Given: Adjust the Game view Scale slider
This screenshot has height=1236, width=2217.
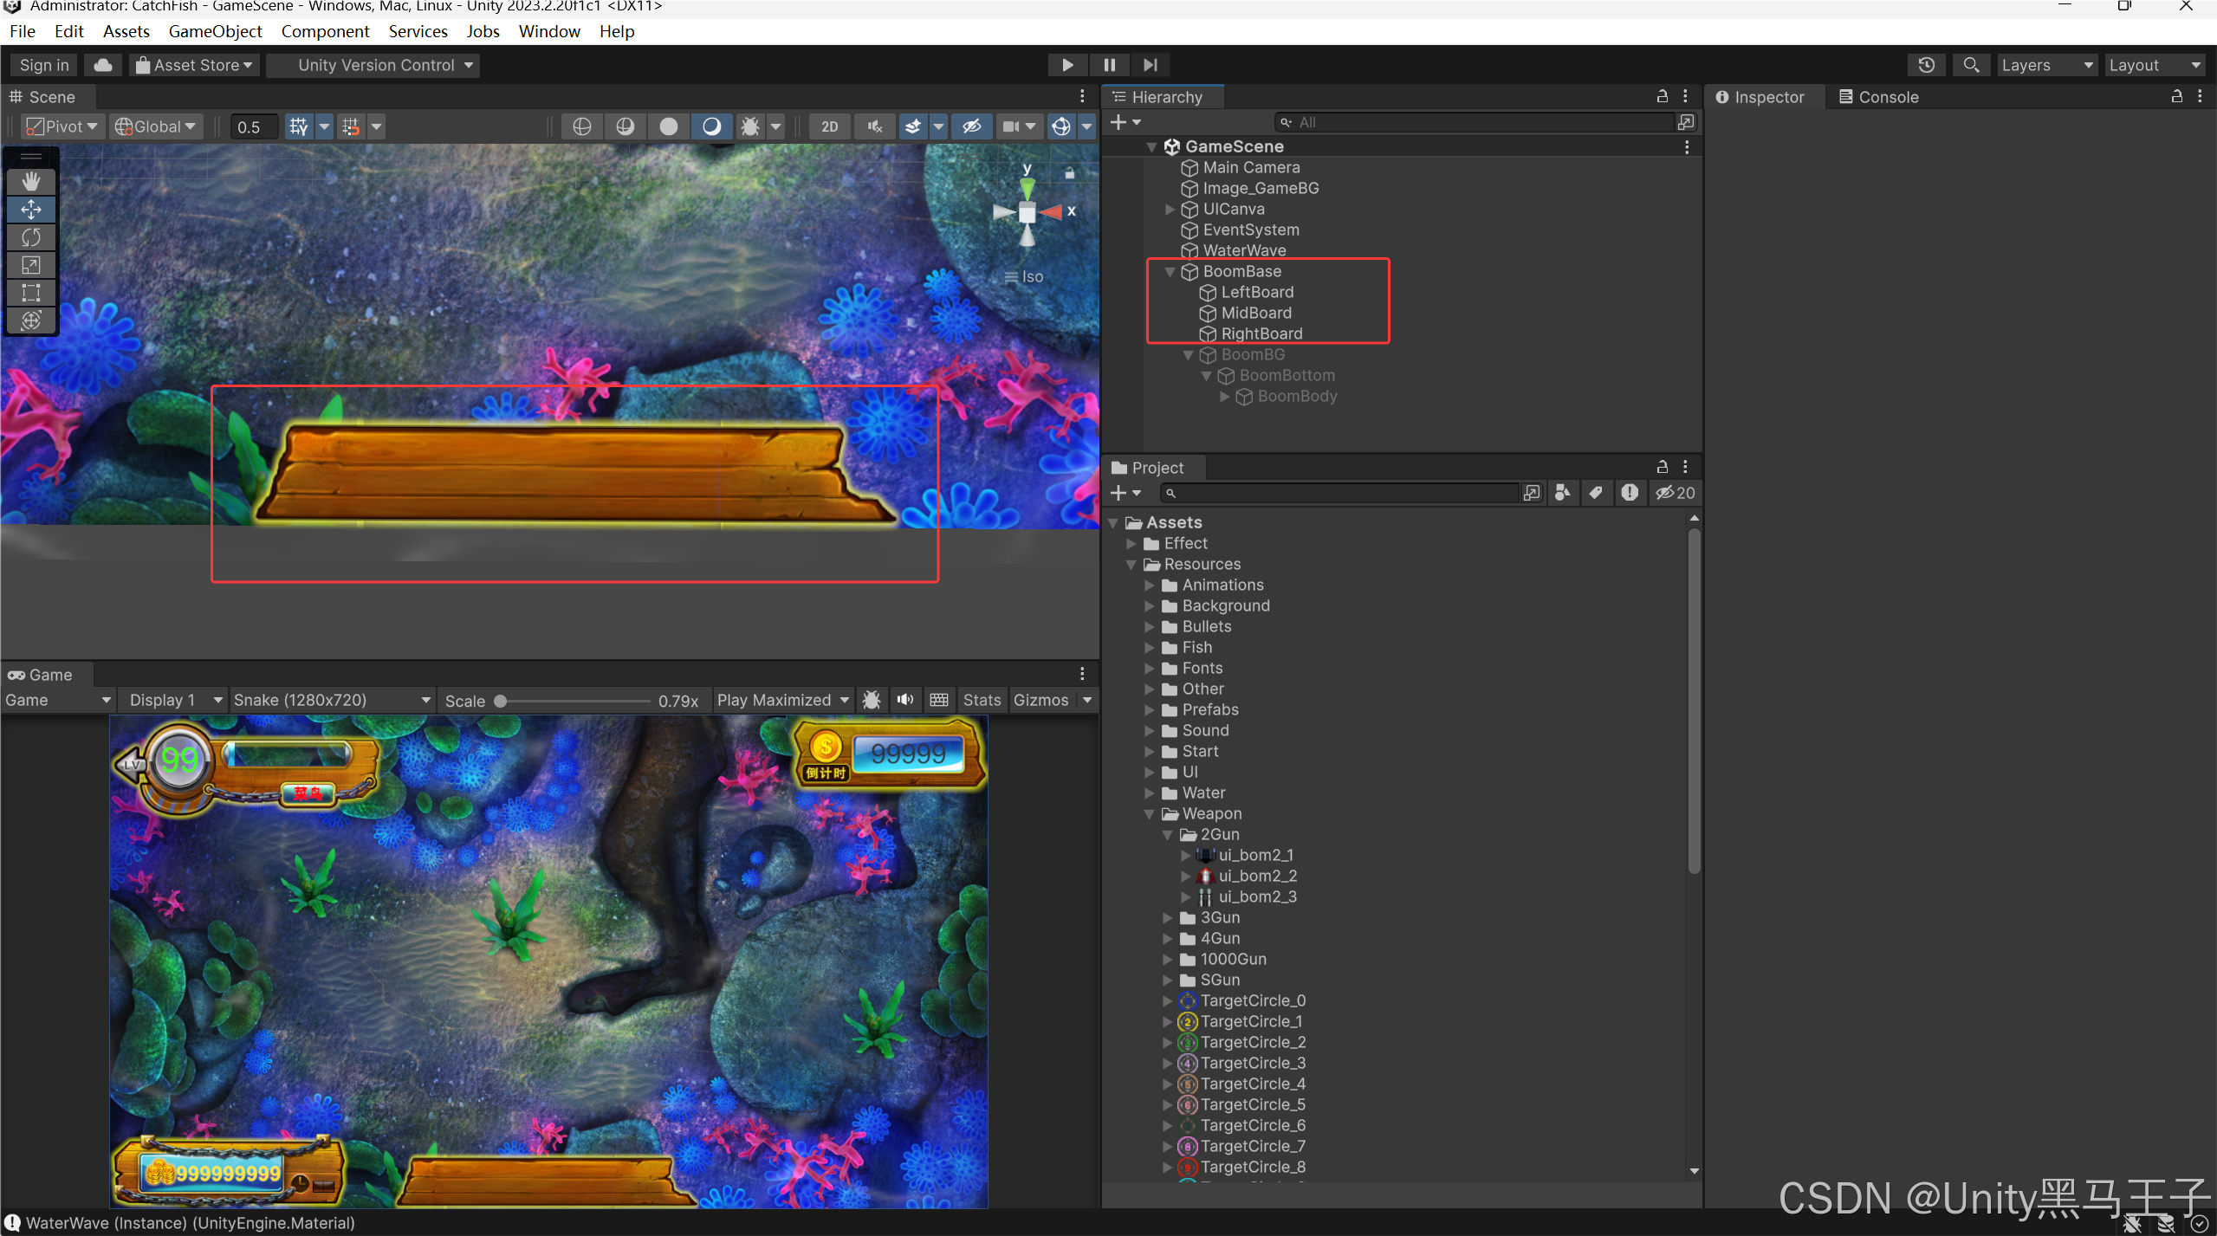Looking at the screenshot, I should coord(501,701).
